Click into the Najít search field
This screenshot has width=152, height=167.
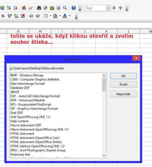[x=96, y=8]
